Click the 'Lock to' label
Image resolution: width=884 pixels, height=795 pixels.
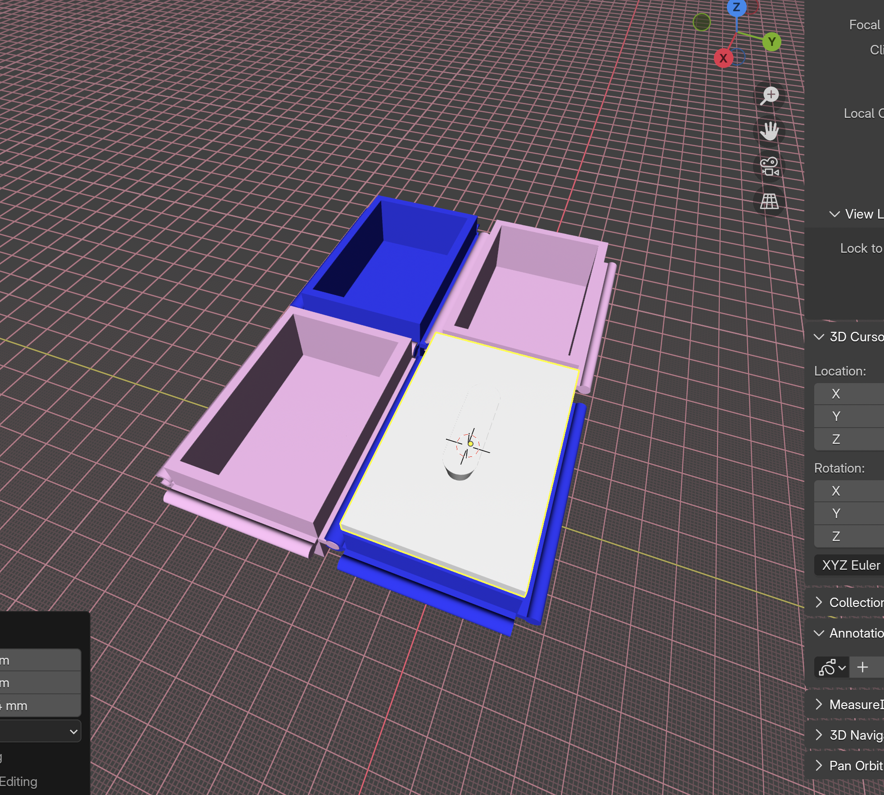(x=861, y=248)
